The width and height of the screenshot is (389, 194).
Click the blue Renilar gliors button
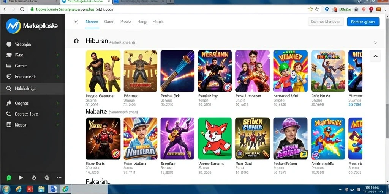point(363,22)
